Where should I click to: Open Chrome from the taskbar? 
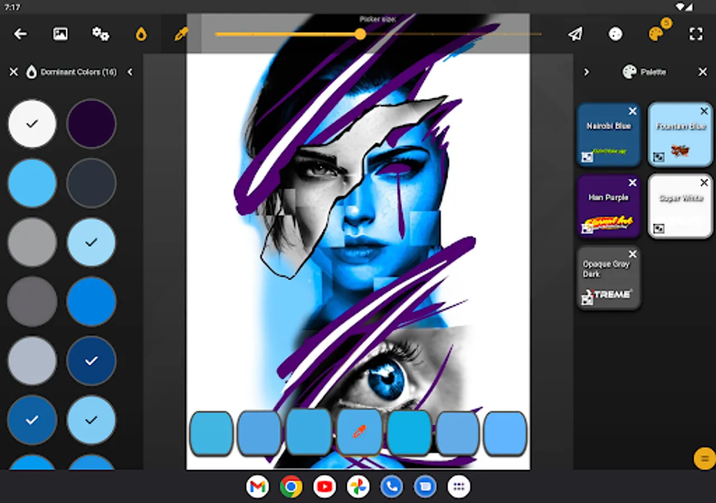tap(291, 486)
